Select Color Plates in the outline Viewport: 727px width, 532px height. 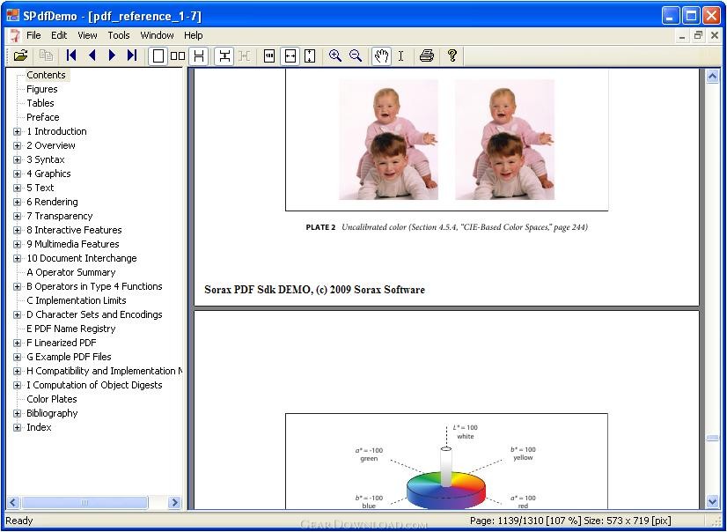51,399
